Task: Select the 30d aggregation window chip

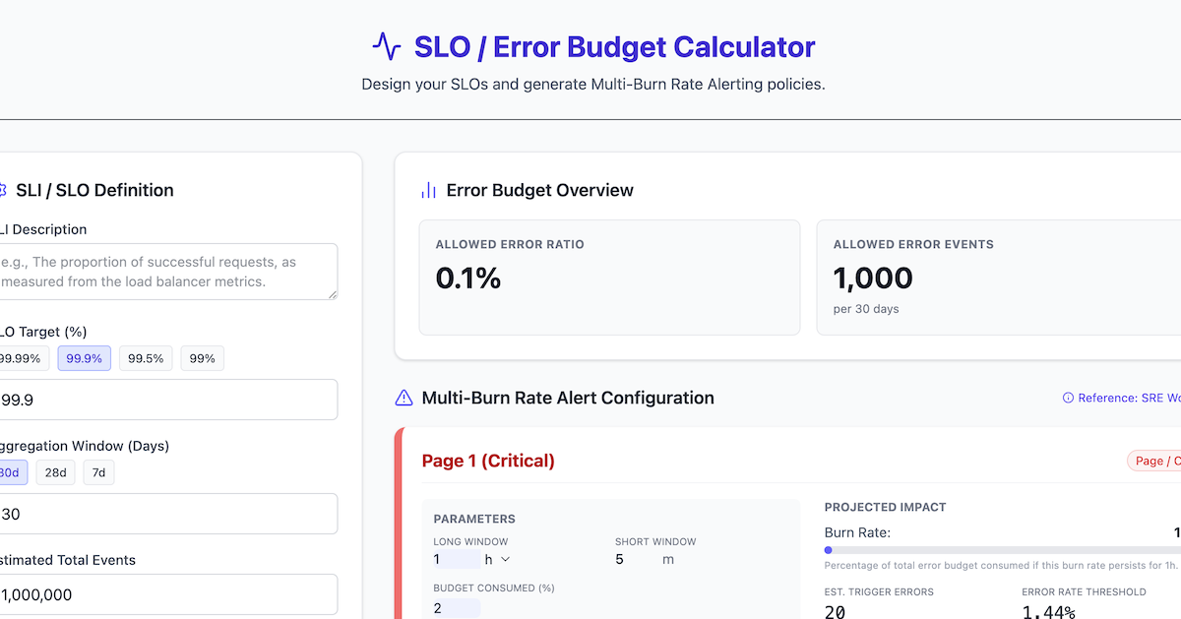Action: tap(10, 472)
